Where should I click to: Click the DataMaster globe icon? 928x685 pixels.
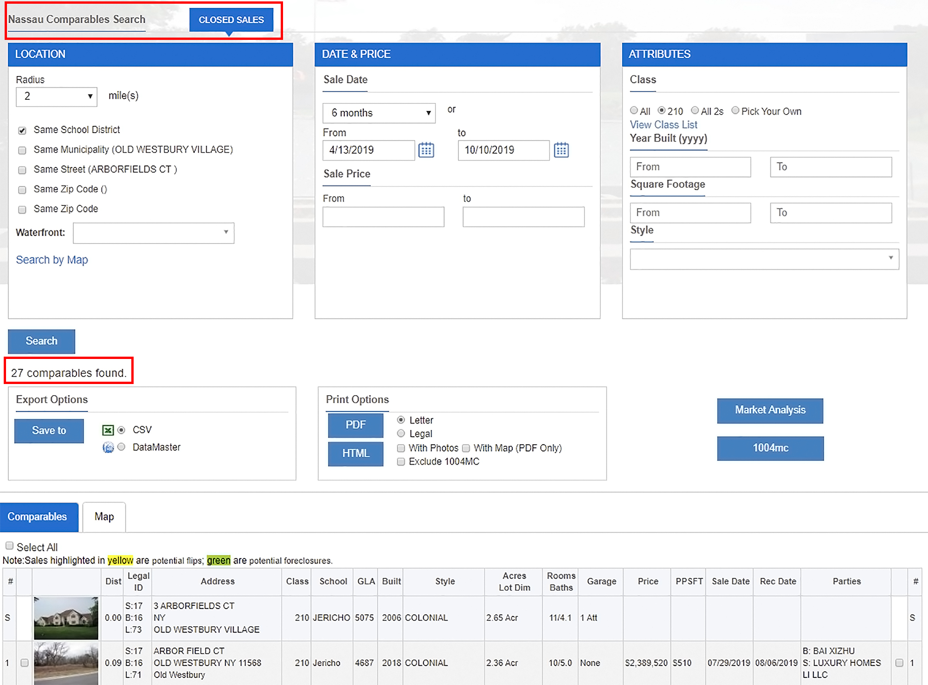click(x=108, y=448)
